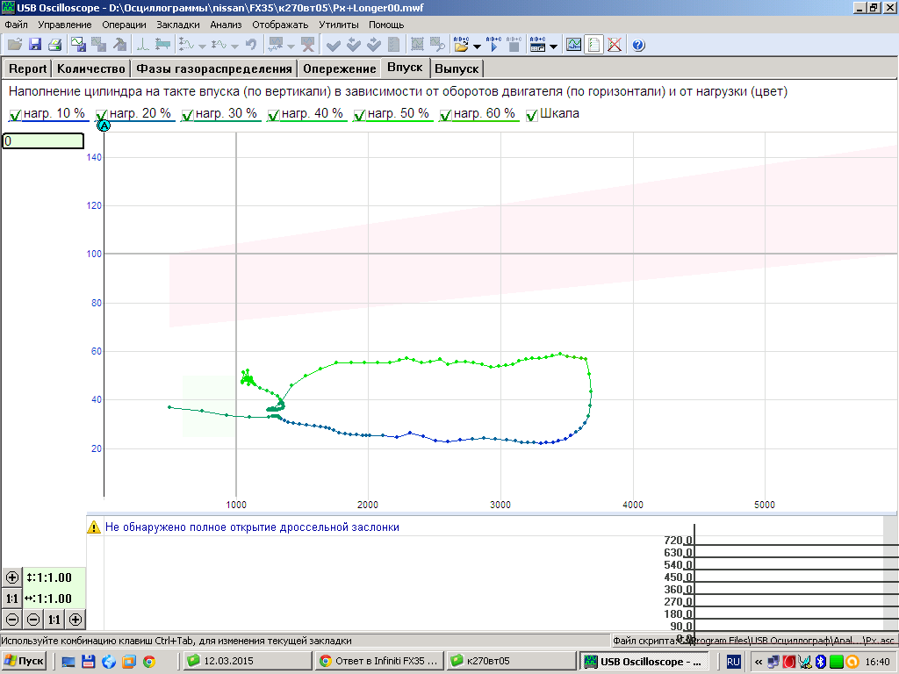The image size is (899, 674).
Task: Zoom out horizontally with second minus button
Action: [33, 619]
